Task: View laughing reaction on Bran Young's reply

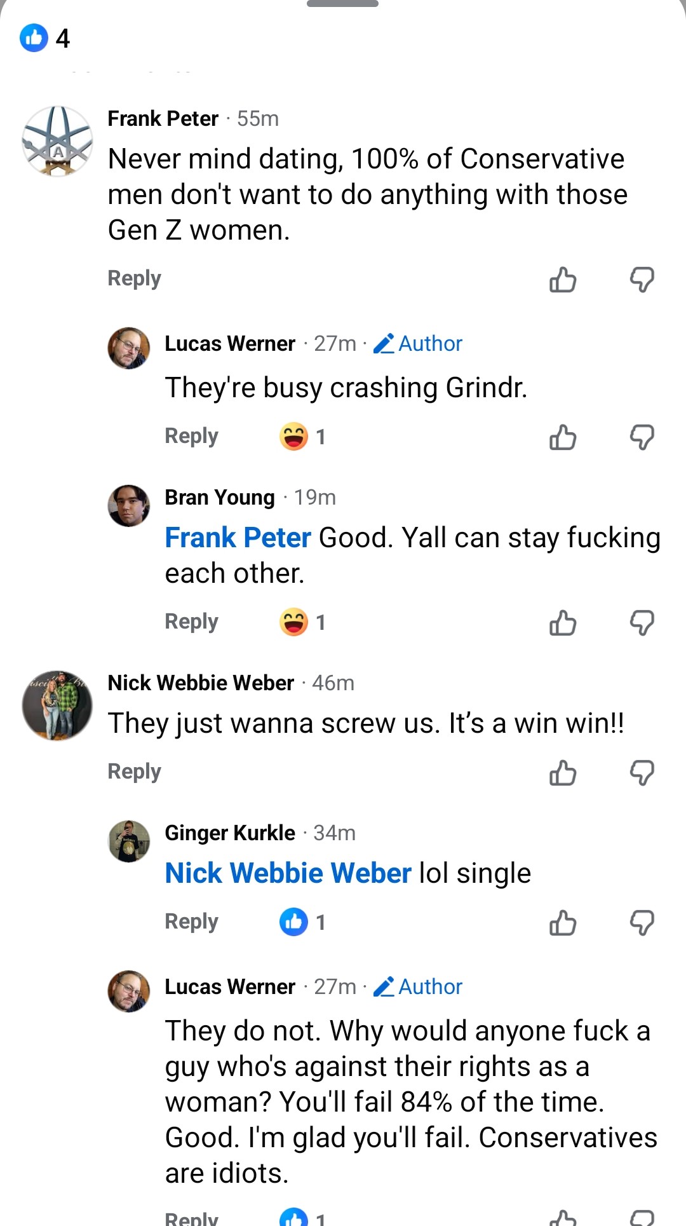Action: pyautogui.click(x=302, y=622)
